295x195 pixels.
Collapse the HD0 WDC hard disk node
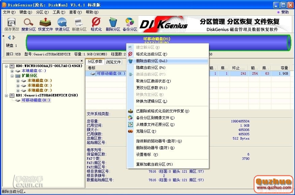[x=7, y=66]
